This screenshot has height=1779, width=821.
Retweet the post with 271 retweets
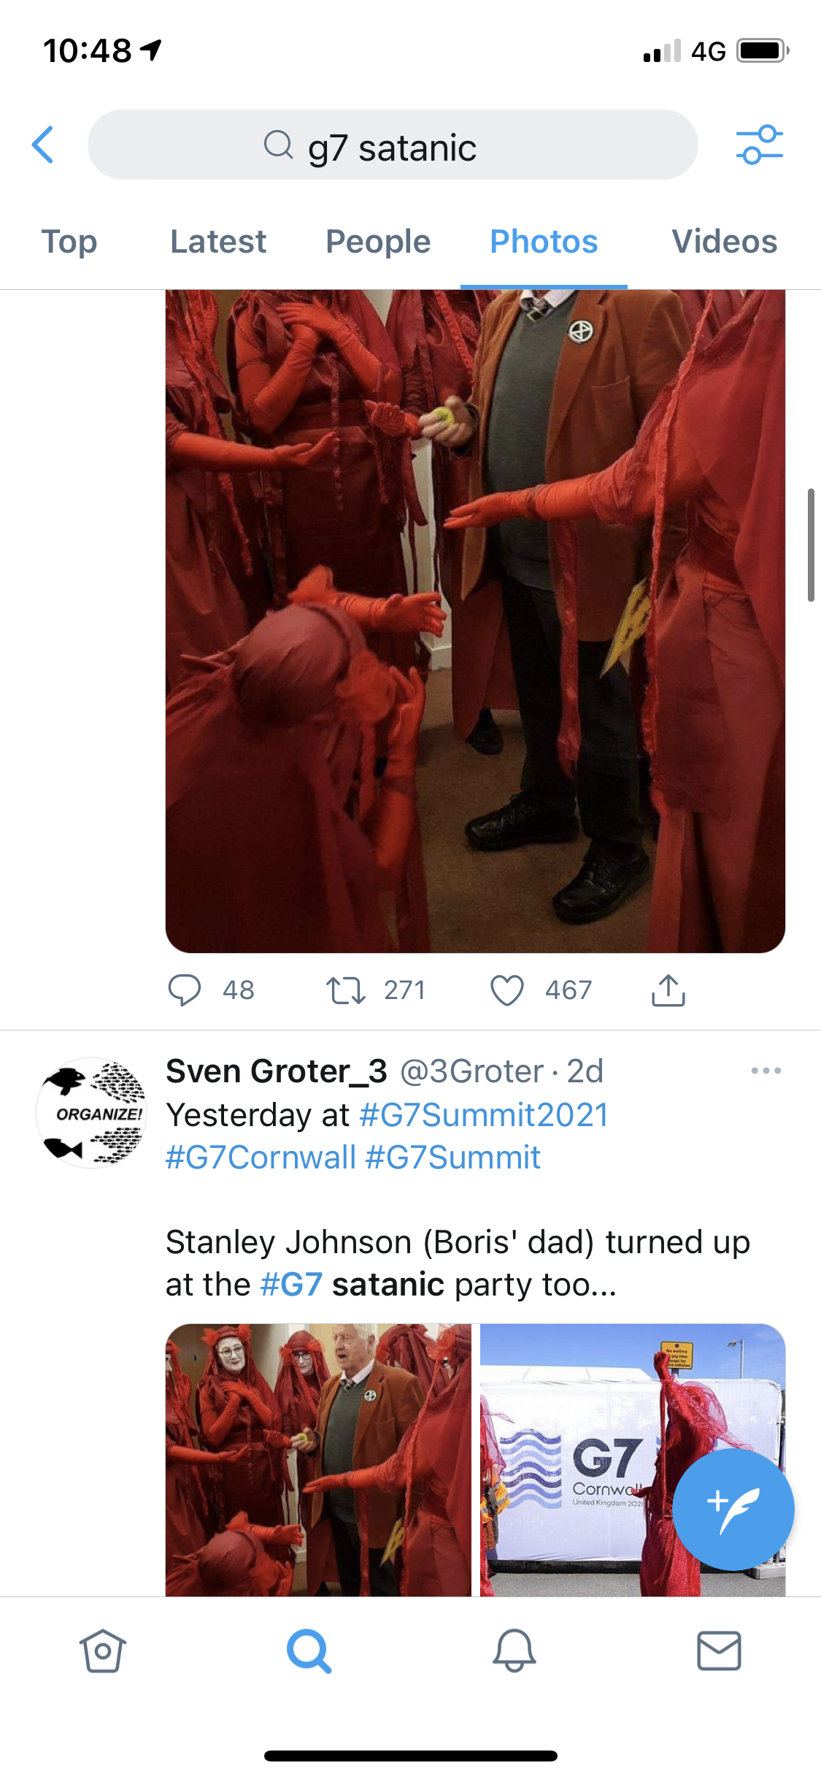[345, 990]
